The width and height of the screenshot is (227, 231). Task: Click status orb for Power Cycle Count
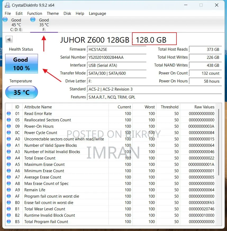pos(9,132)
